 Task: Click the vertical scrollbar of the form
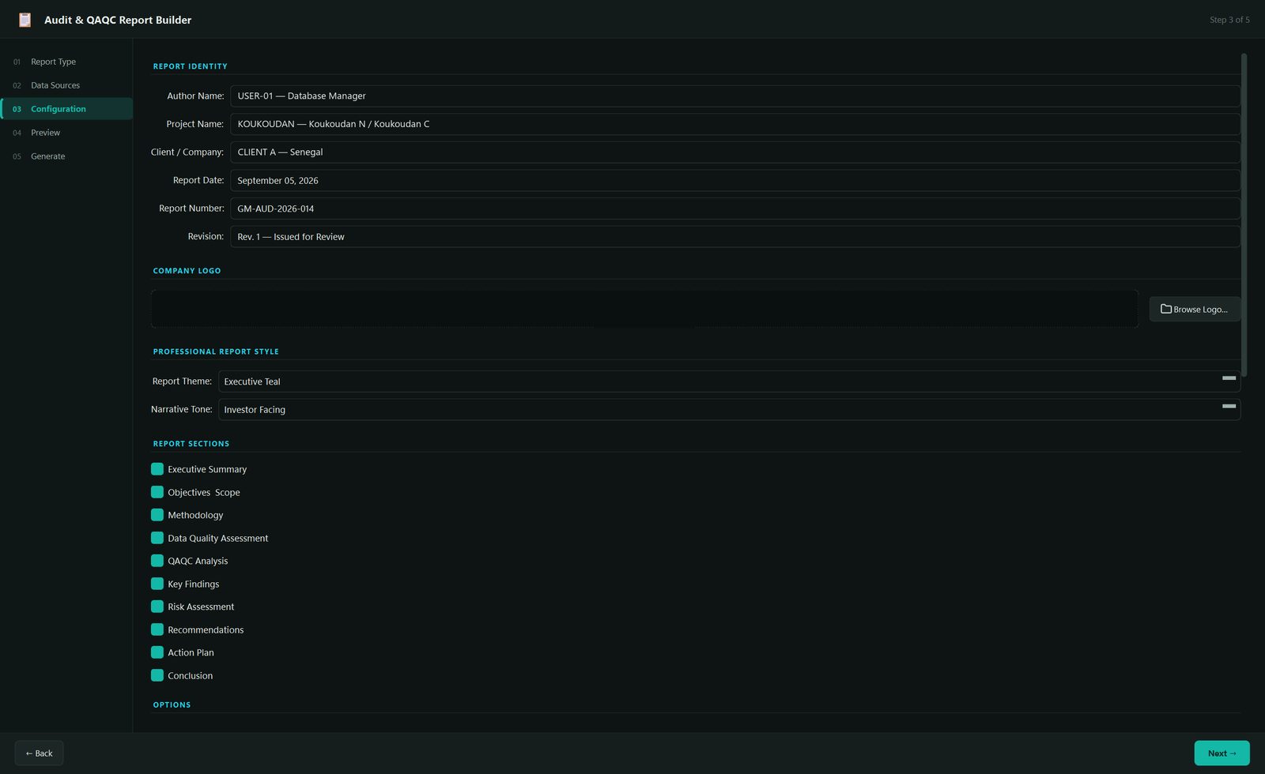coord(1244,215)
